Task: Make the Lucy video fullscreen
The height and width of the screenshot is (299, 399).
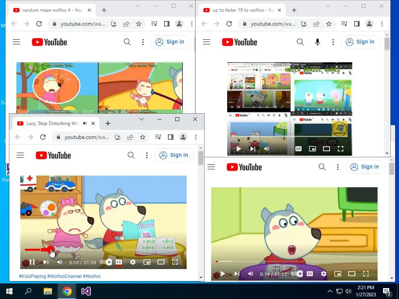Action: point(175,262)
